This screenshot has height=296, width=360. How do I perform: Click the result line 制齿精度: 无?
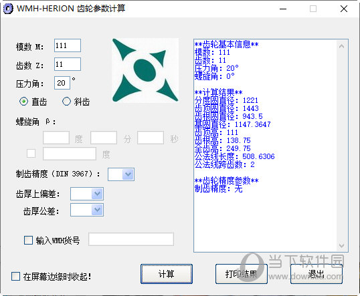[218, 188]
